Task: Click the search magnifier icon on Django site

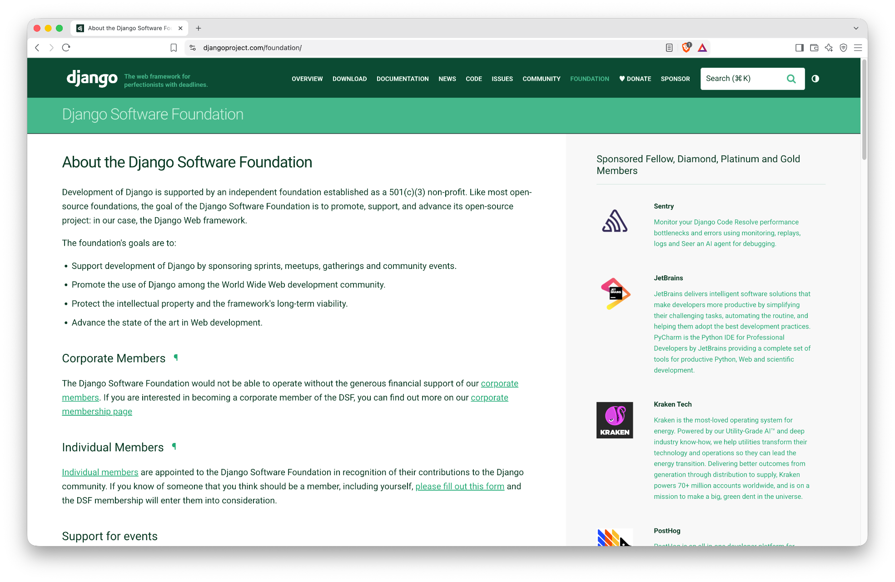Action: click(791, 79)
